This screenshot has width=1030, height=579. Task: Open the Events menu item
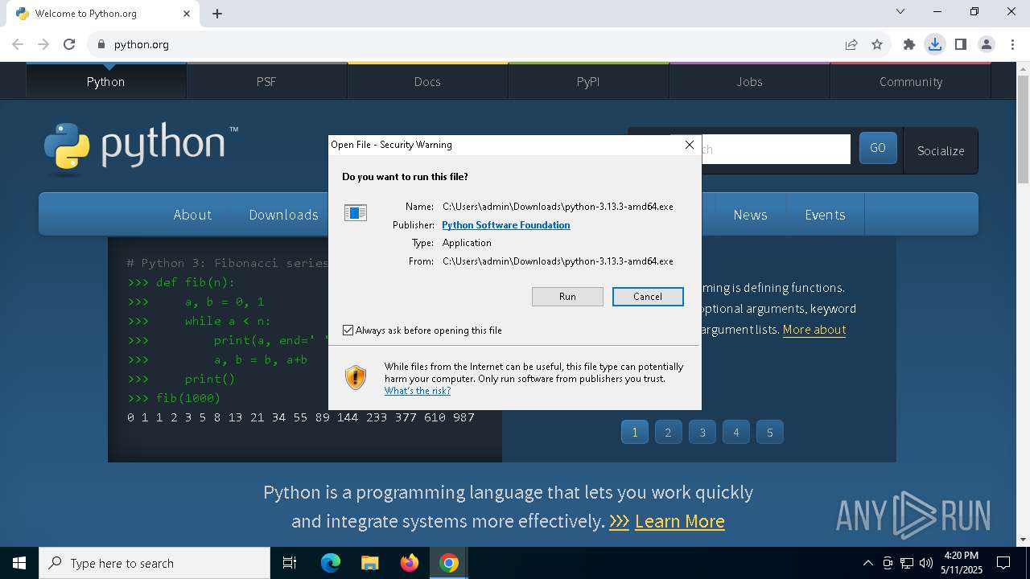tap(825, 215)
